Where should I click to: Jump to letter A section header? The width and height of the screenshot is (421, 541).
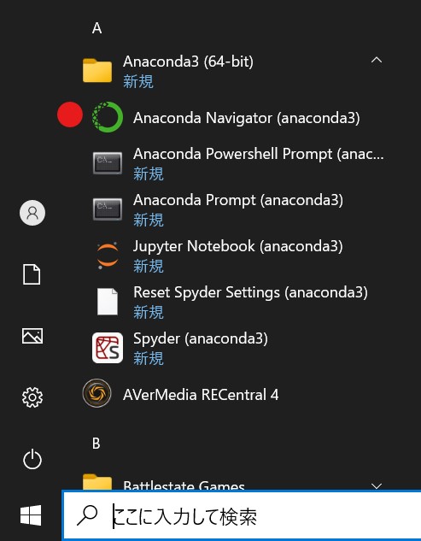pos(96,28)
